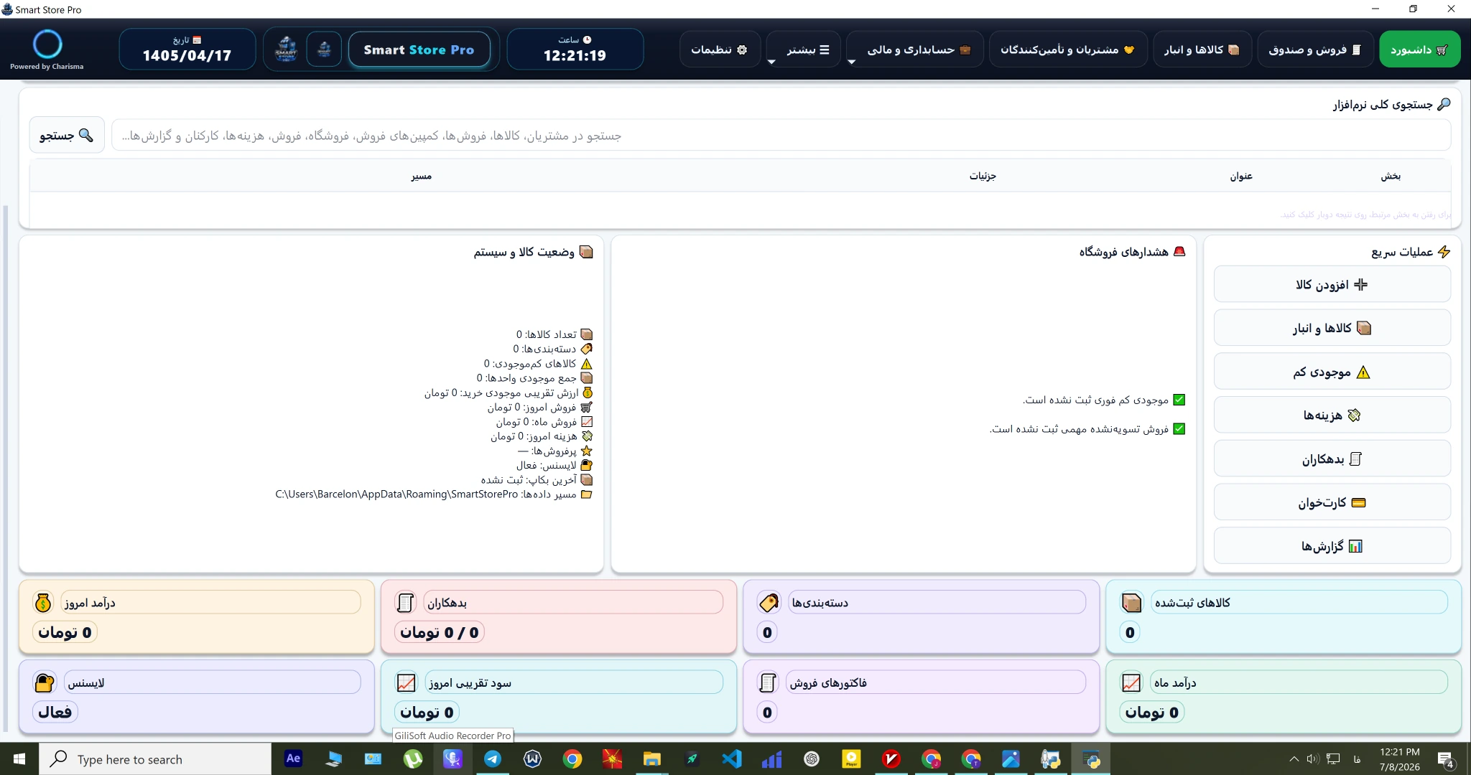
Task: Click the کارت‌خوان quick action button
Action: 1332,502
